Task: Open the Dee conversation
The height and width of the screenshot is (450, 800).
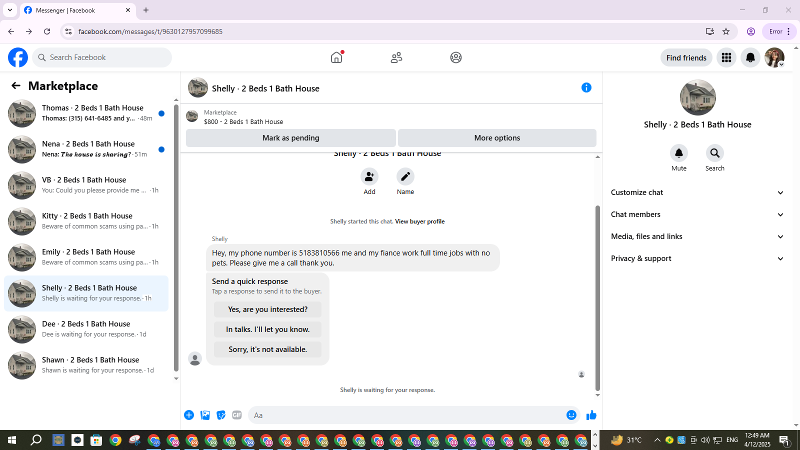Action: coord(86,329)
